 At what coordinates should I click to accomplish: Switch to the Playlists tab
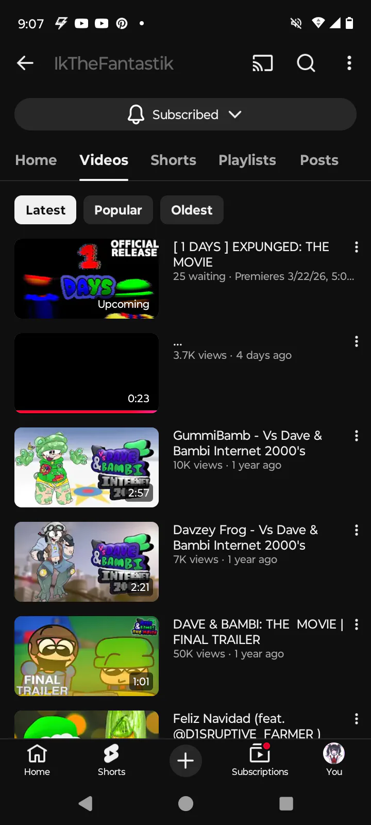(x=247, y=160)
